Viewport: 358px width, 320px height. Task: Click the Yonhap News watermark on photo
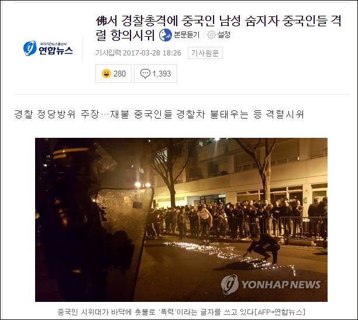click(271, 284)
